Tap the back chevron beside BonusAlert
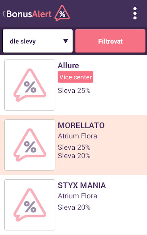The width and height of the screenshot is (147, 235). click(x=4, y=14)
